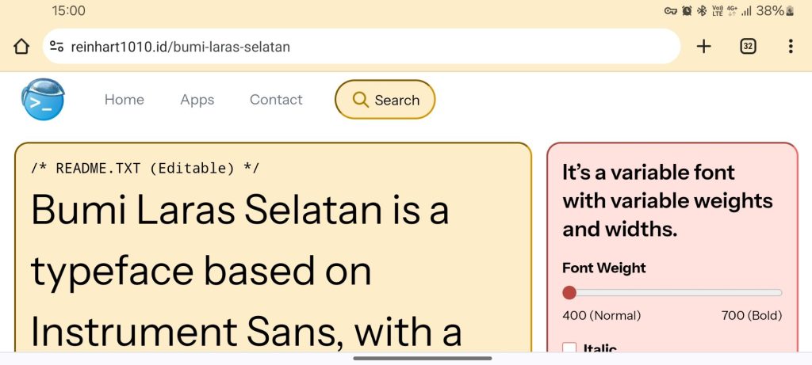Tap the Chrome home icon
Image resolution: width=812 pixels, height=365 pixels.
tap(21, 47)
